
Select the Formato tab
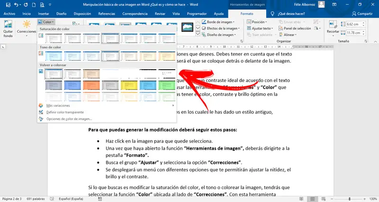pyautogui.click(x=247, y=14)
